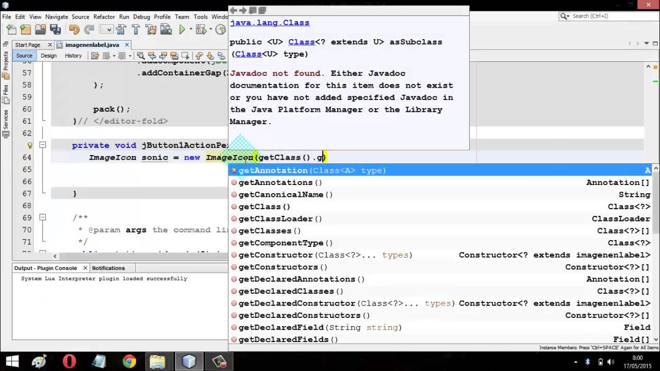Open the editor documents list dropdown arrow
This screenshot has height=371, width=660.
[646, 44]
